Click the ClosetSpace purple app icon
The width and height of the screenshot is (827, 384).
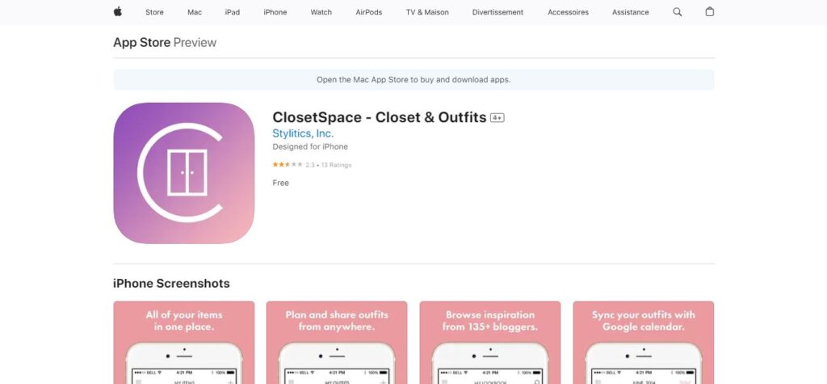point(183,173)
